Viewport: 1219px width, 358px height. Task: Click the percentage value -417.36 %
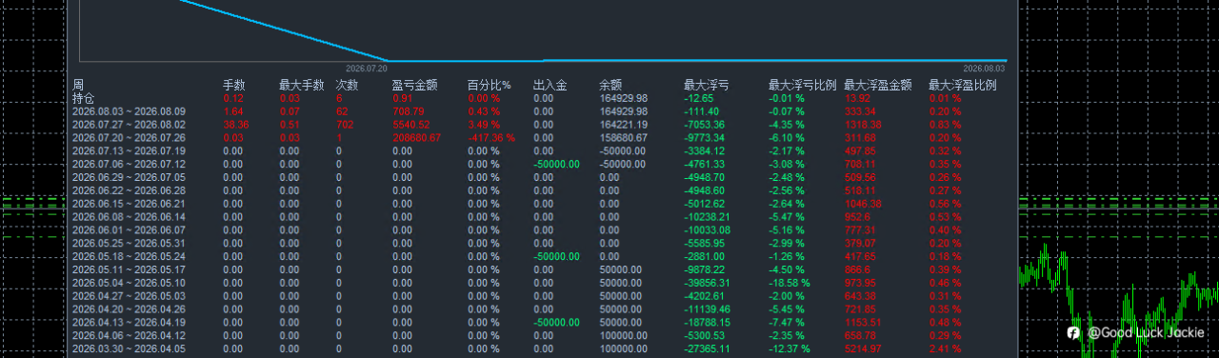(491, 138)
